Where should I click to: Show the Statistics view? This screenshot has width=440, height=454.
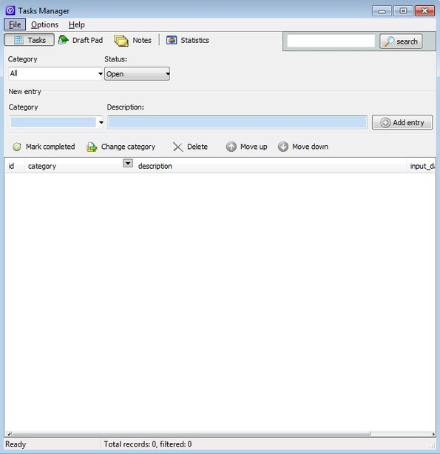tap(187, 40)
